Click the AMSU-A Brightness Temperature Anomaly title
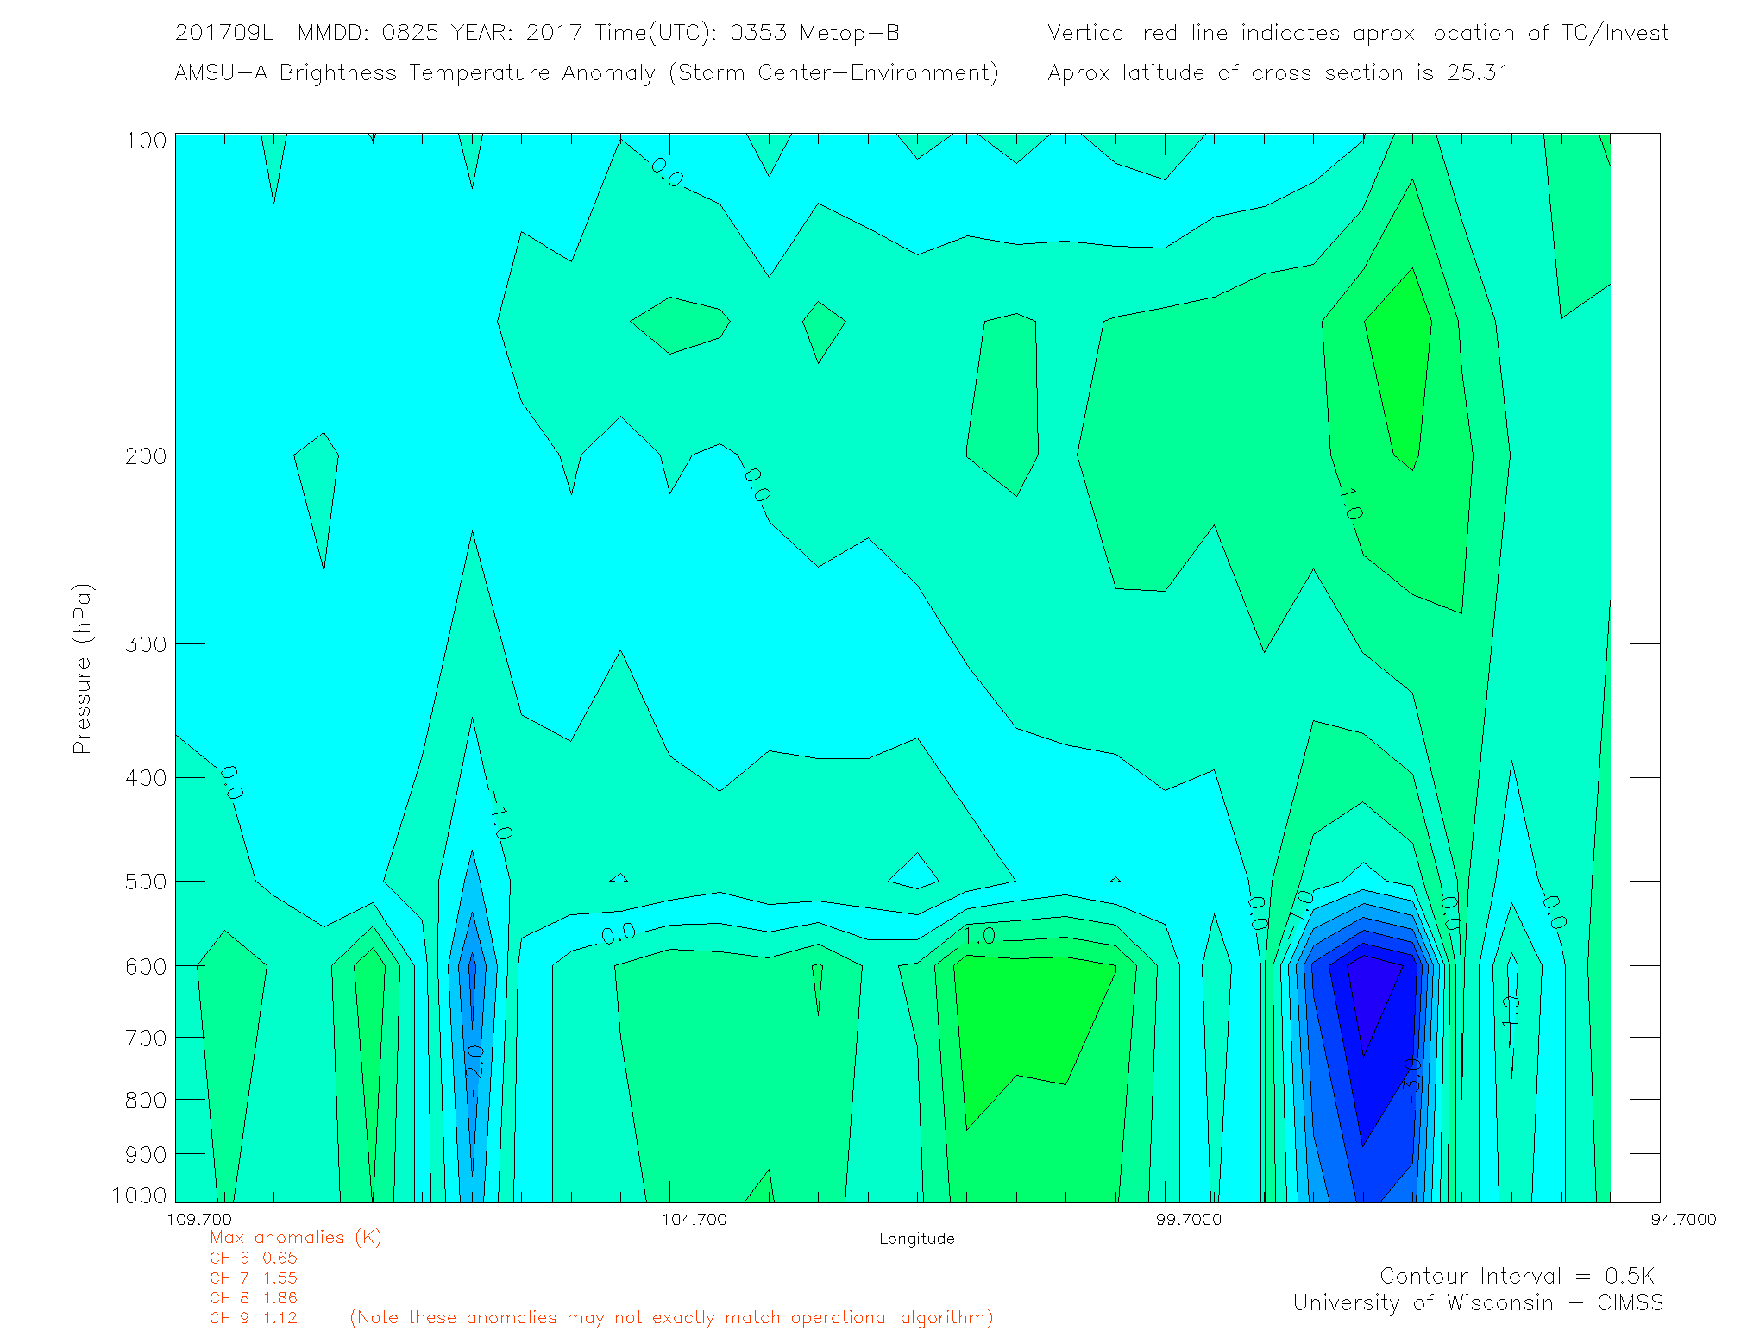 (x=587, y=73)
